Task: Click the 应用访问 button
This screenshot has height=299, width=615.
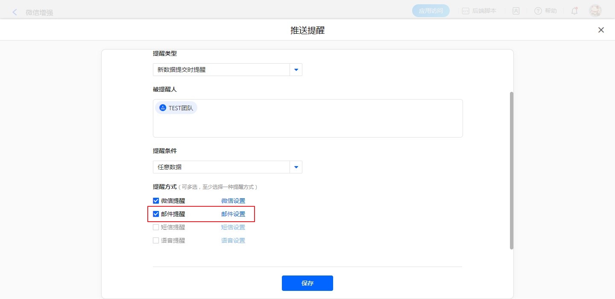Action: click(430, 11)
